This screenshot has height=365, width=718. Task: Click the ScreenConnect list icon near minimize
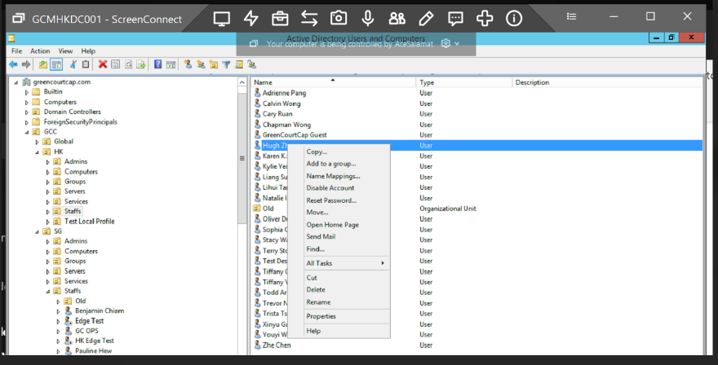(x=571, y=16)
